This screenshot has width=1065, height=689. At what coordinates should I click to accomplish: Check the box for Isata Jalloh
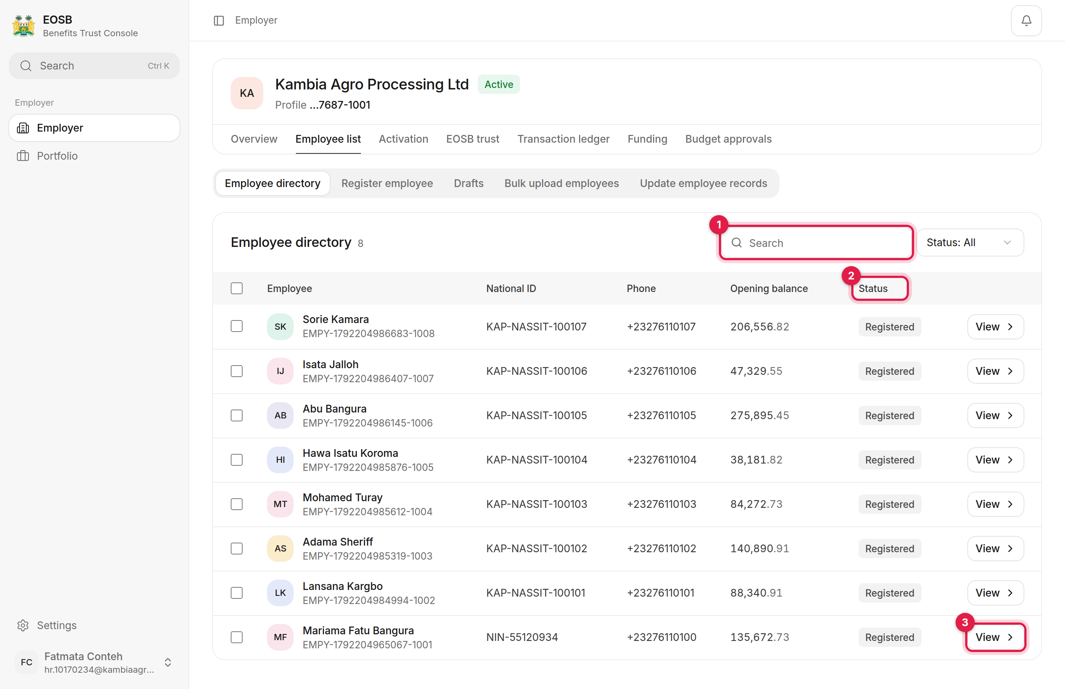click(x=237, y=371)
